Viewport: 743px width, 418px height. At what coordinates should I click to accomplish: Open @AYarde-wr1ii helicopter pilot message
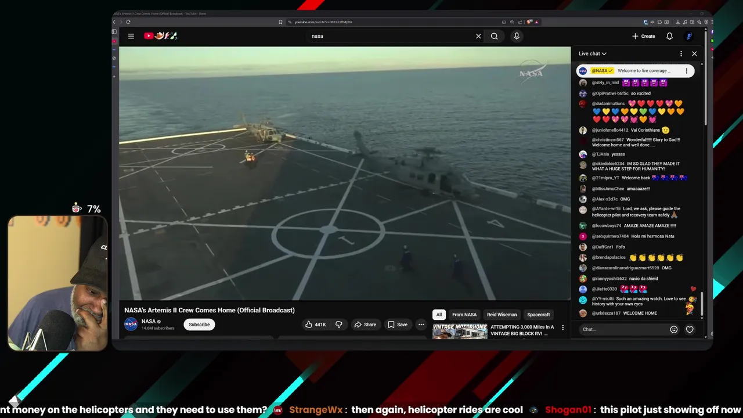[x=633, y=212]
